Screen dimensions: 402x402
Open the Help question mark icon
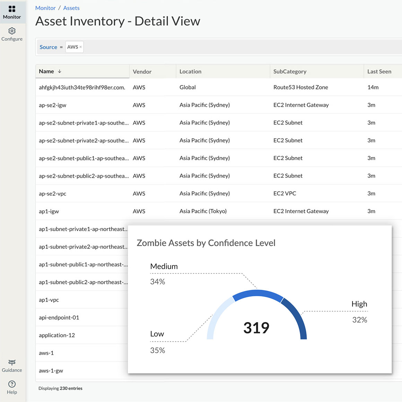click(12, 384)
